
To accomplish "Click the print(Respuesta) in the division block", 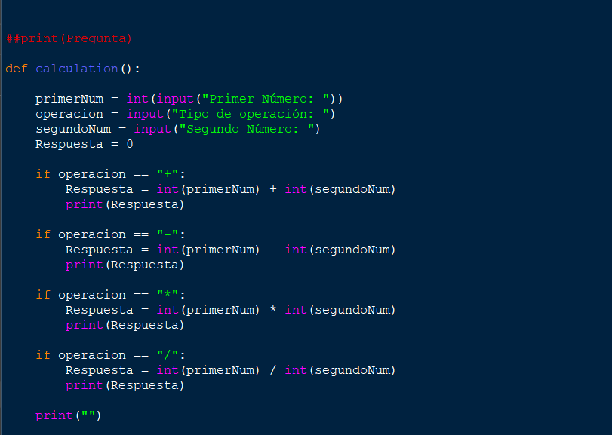I will [x=125, y=385].
